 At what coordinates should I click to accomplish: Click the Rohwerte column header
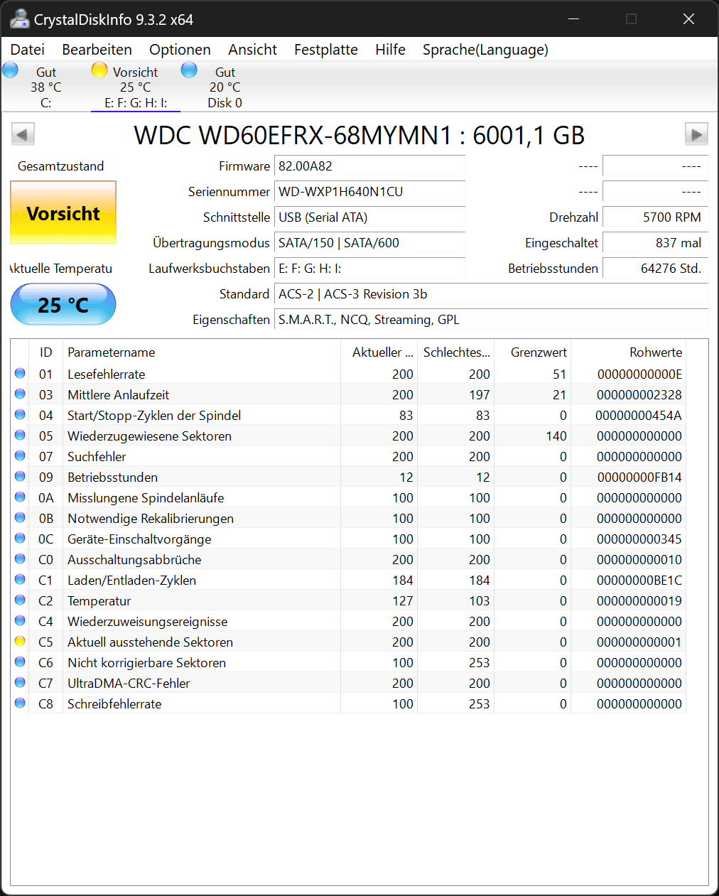coord(628,352)
